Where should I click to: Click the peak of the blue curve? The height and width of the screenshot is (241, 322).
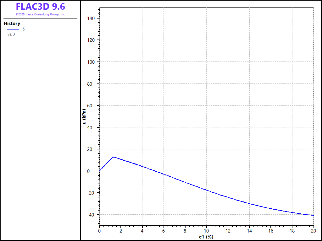click(113, 157)
